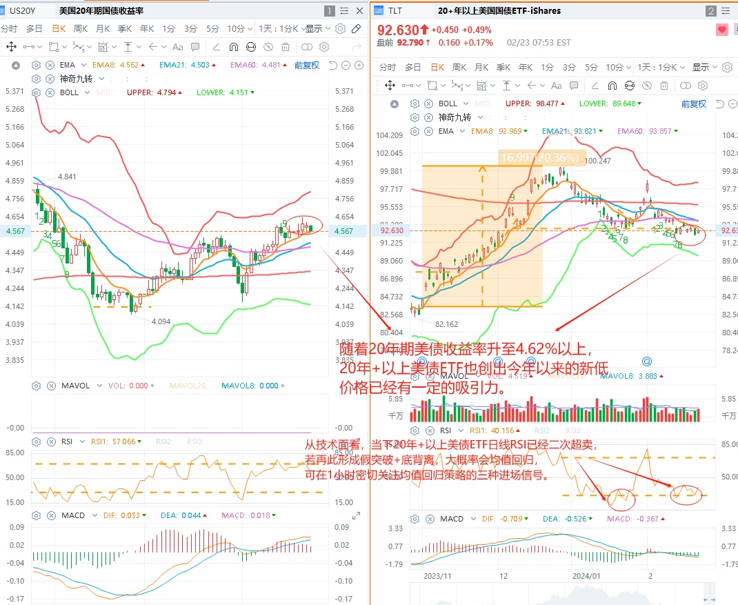The height and width of the screenshot is (605, 738).
Task: Click 前复权 link in TLT chart
Action: click(x=694, y=103)
